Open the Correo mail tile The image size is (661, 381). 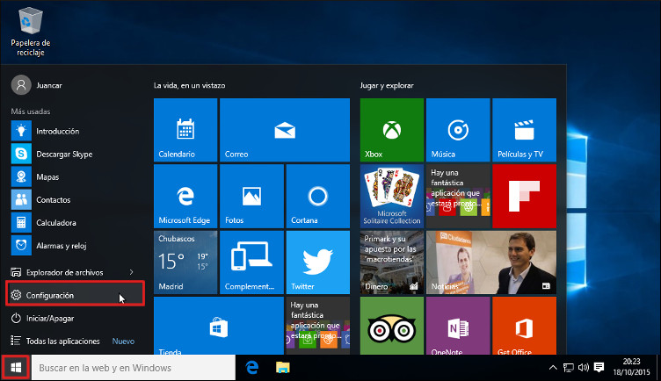pos(285,130)
